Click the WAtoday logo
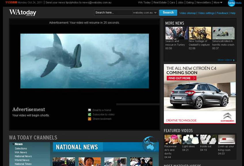 click(22, 13)
